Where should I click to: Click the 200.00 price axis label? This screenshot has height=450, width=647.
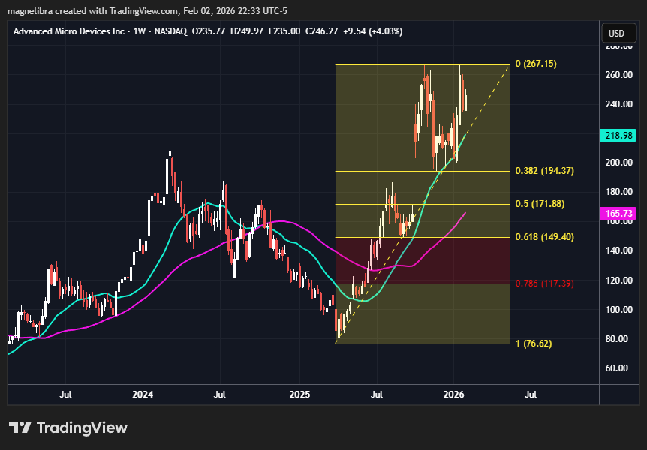coord(619,163)
